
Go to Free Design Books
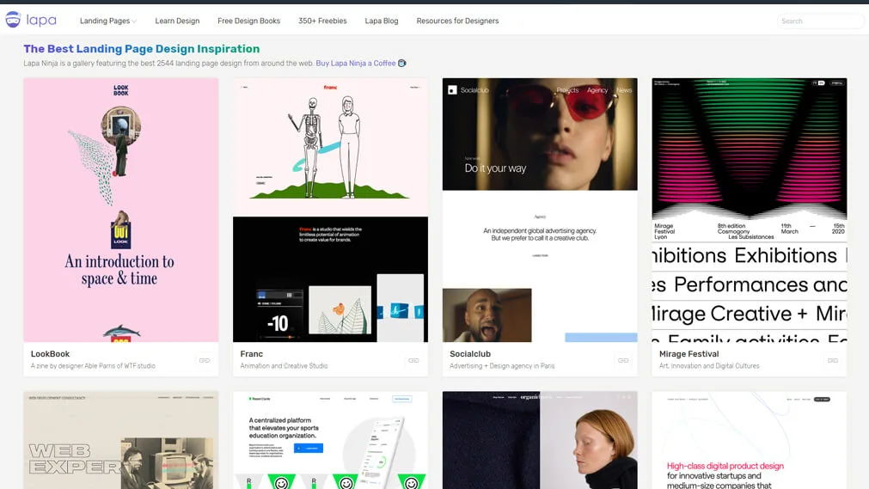(249, 21)
